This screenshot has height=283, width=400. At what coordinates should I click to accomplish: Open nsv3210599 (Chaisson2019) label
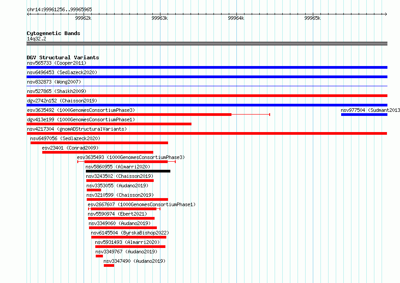tap(120, 195)
